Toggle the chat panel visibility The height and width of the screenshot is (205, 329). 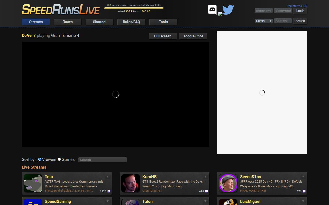point(193,36)
